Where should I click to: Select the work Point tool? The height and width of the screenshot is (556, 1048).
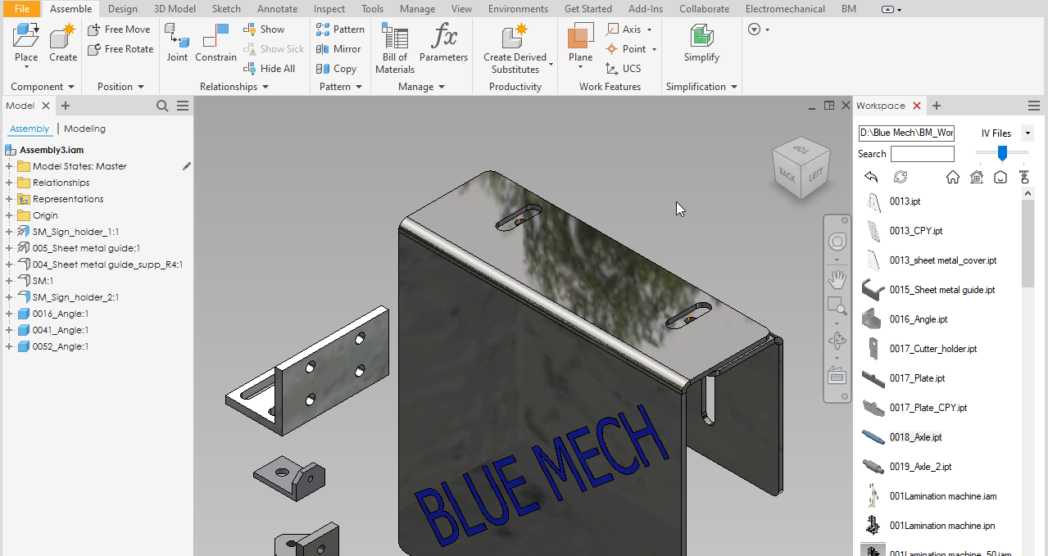click(x=627, y=49)
